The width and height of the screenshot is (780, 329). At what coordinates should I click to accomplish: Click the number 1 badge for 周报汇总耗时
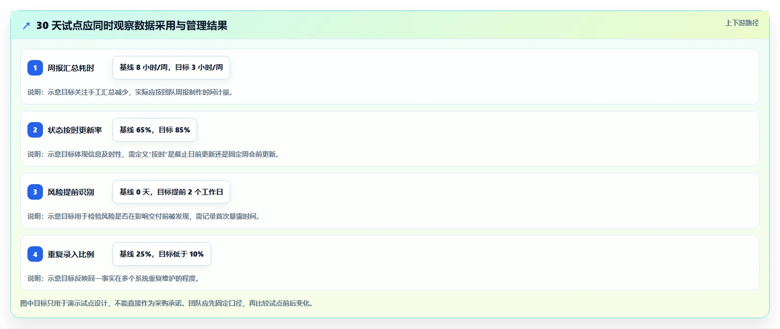[35, 68]
